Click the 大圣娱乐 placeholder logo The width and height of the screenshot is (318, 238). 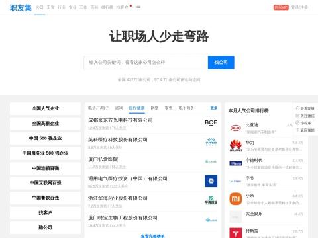[x=236, y=217]
